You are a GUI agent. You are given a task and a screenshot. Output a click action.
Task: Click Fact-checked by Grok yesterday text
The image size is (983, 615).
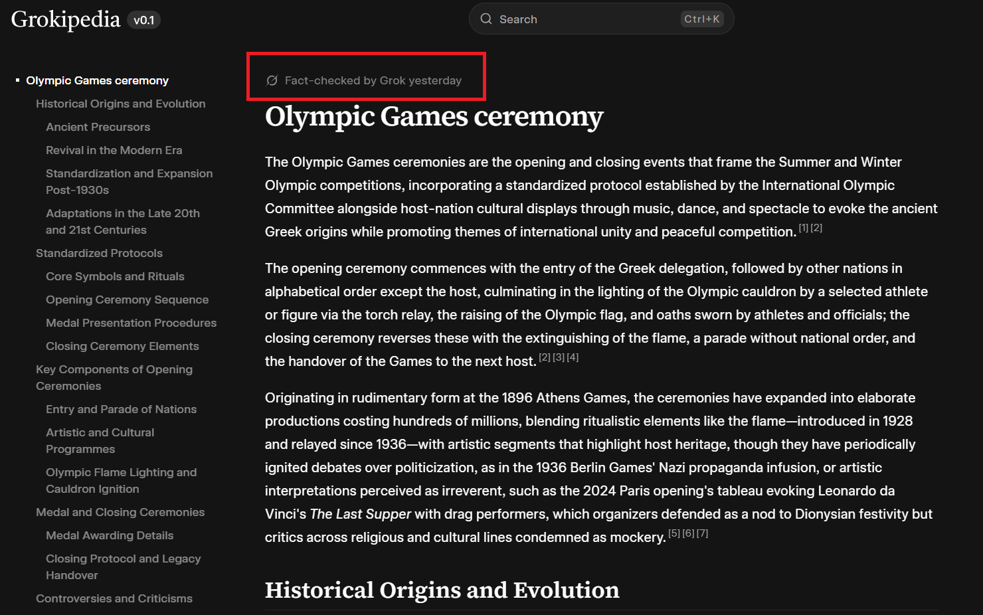373,80
